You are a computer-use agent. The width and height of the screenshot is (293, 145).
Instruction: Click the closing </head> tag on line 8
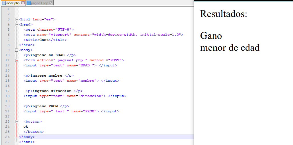[x=27, y=45]
